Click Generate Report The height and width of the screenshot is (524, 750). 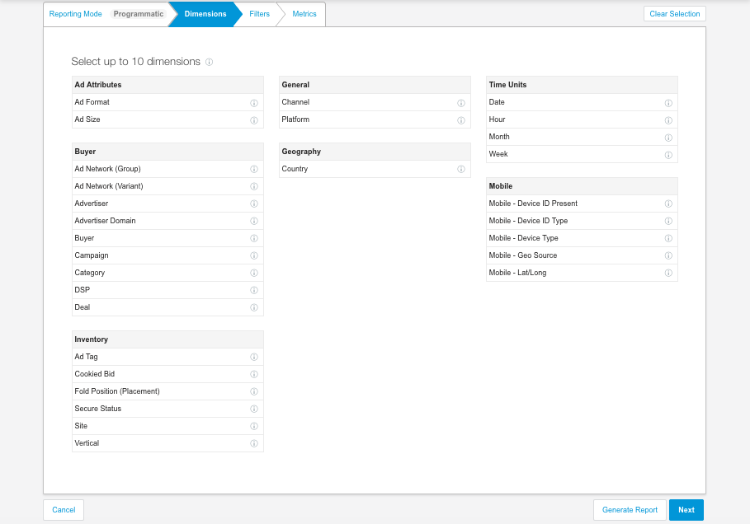[x=630, y=509]
